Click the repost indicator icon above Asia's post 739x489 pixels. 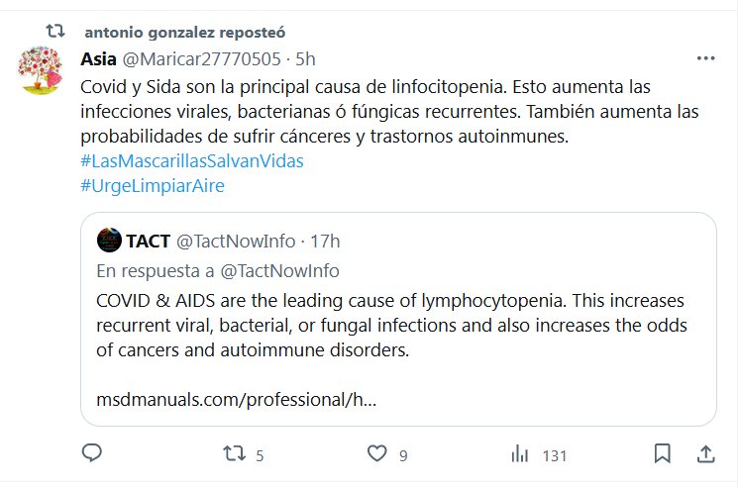click(x=55, y=32)
